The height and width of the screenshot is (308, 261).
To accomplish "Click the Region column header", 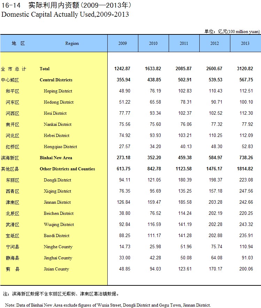I will [72, 43].
